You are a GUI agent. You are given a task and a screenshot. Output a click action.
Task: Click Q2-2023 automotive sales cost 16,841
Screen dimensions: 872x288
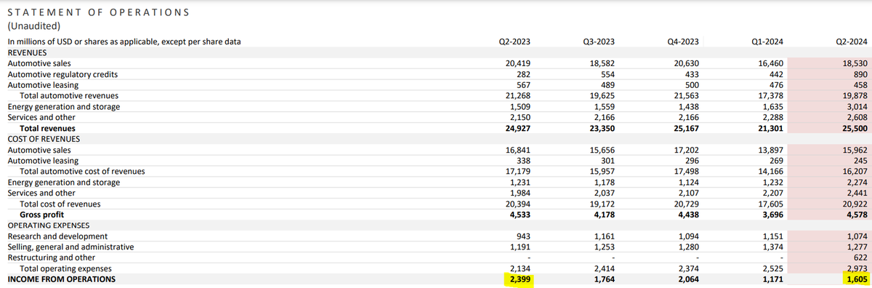(x=517, y=150)
